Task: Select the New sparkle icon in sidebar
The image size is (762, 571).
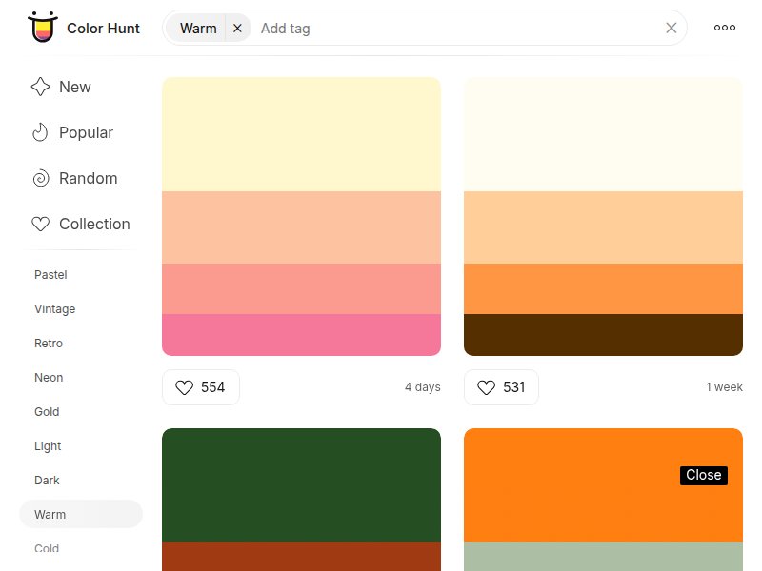Action: tap(39, 87)
